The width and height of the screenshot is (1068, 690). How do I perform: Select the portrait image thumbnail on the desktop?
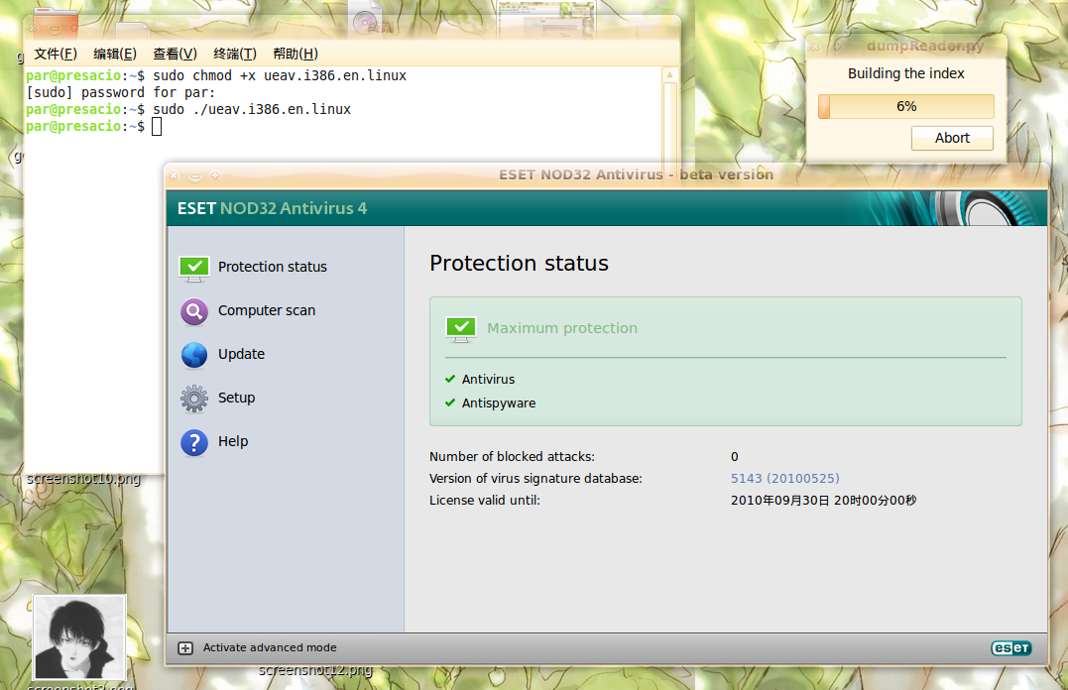click(79, 638)
